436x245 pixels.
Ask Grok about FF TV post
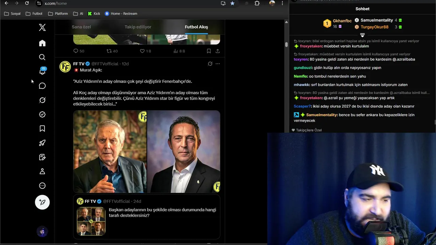(x=210, y=64)
